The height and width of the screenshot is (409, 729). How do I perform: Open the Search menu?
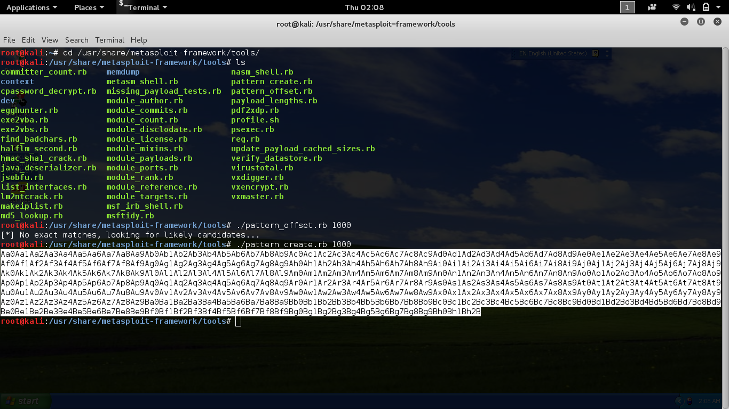(x=77, y=40)
